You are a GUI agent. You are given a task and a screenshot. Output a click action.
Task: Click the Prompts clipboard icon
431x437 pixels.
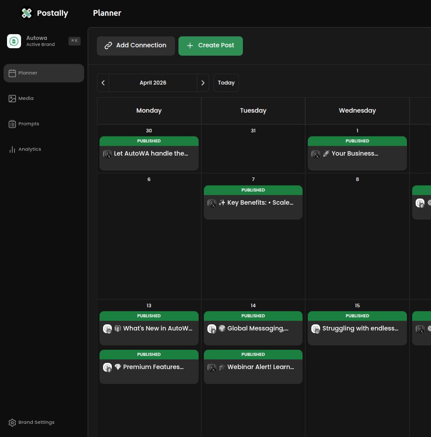pyautogui.click(x=12, y=124)
